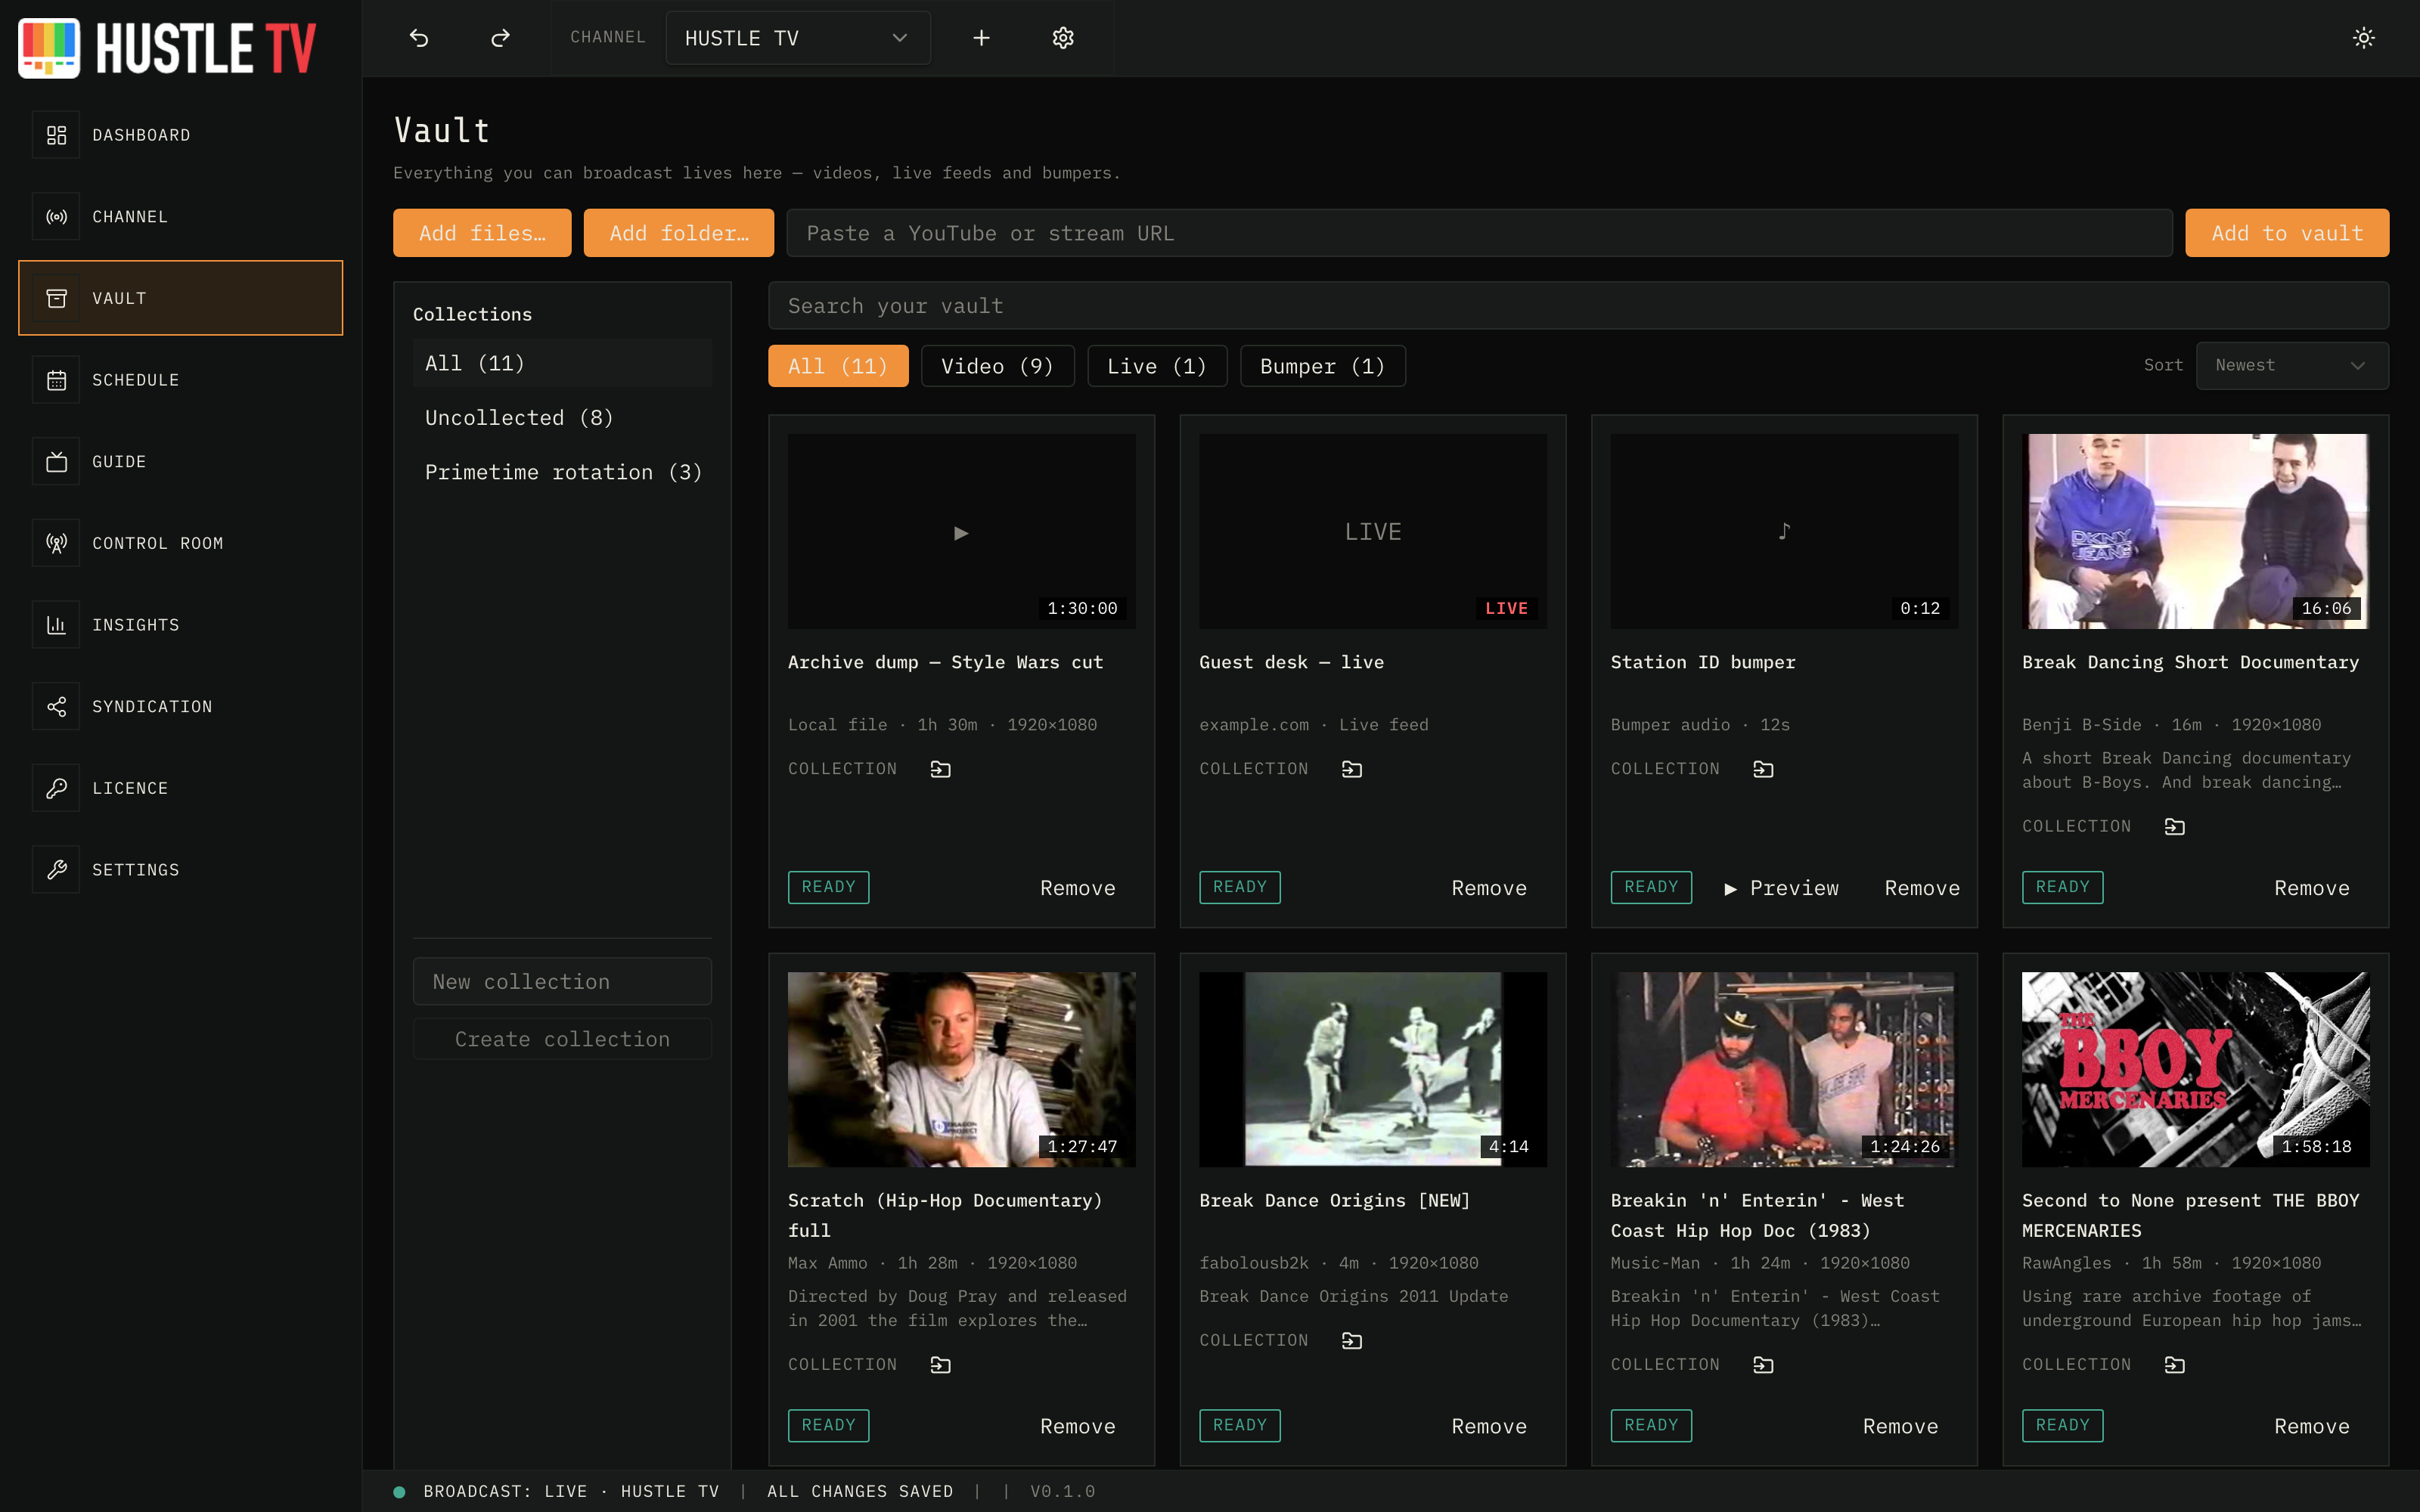Focus the YouTube or stream URL field
Image resolution: width=2420 pixels, height=1512 pixels.
click(1479, 233)
